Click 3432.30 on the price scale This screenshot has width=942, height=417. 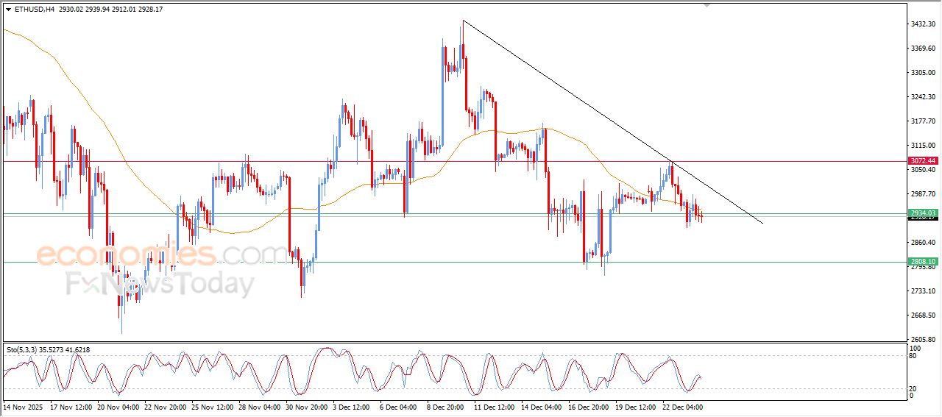pos(922,24)
